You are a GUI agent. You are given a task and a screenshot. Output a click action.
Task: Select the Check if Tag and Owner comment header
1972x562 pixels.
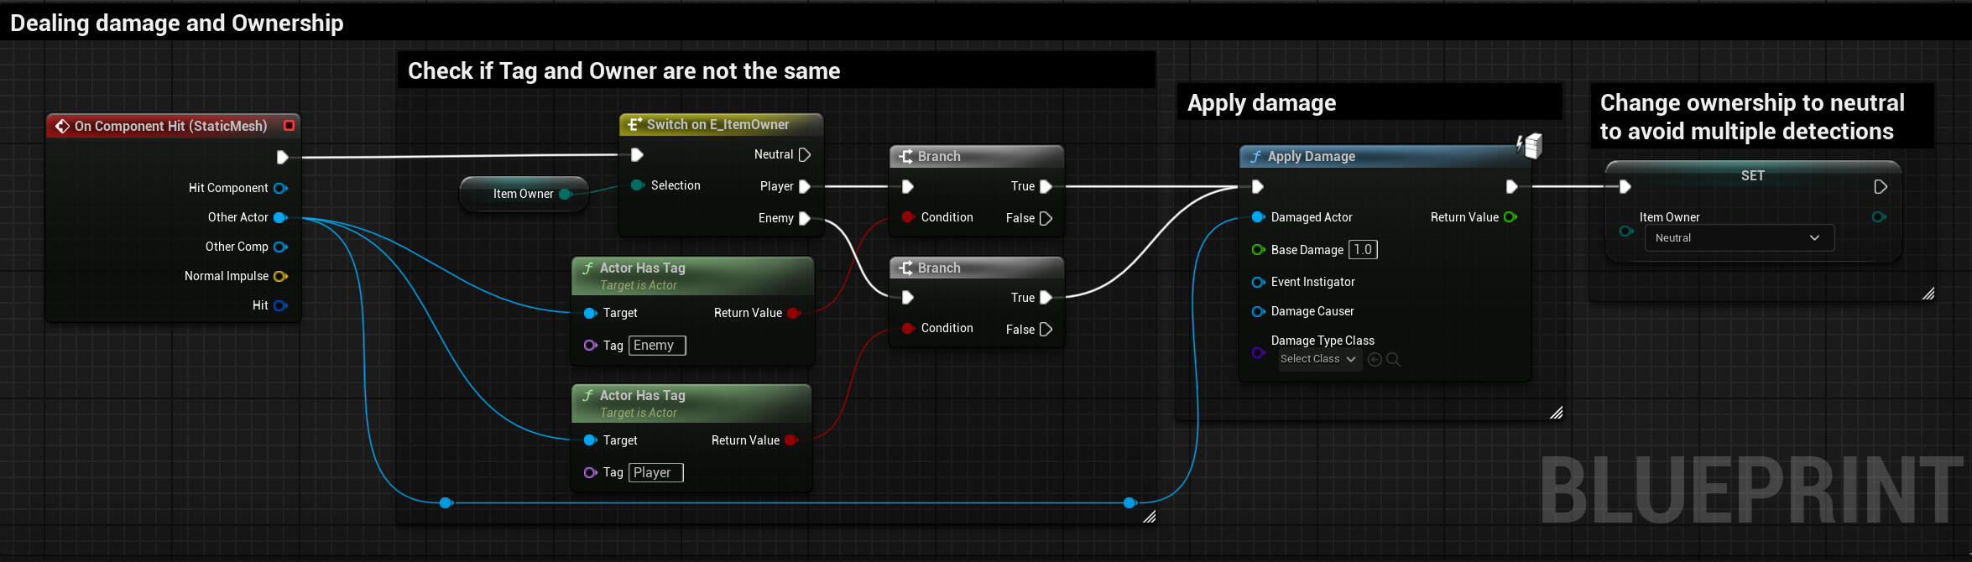point(623,71)
